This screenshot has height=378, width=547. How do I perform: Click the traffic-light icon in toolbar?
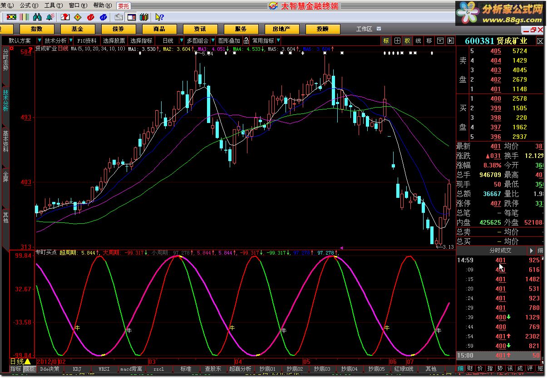click(x=11, y=17)
